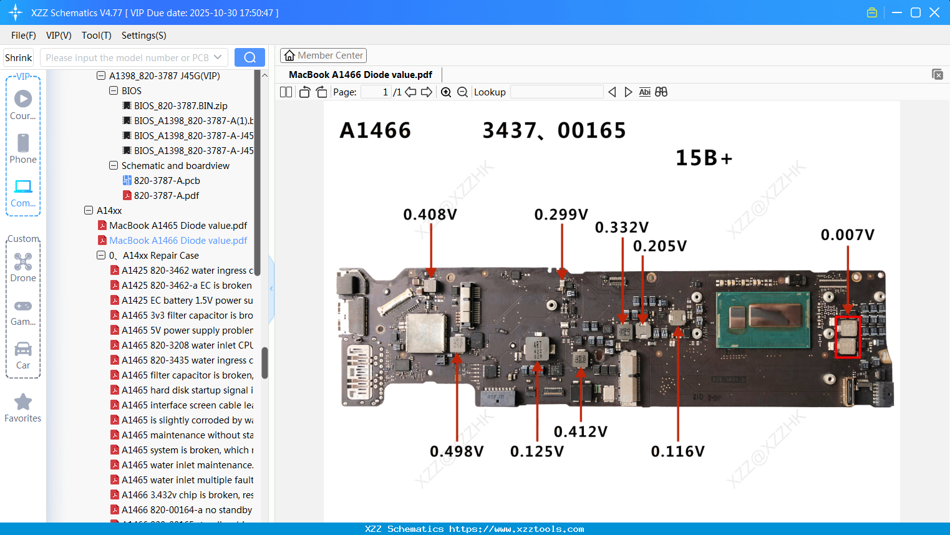Open the Phone category in the sidebar
The image size is (950, 535).
coord(23,149)
